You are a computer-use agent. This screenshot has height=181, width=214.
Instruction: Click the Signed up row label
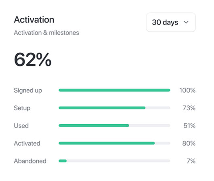[28, 90]
